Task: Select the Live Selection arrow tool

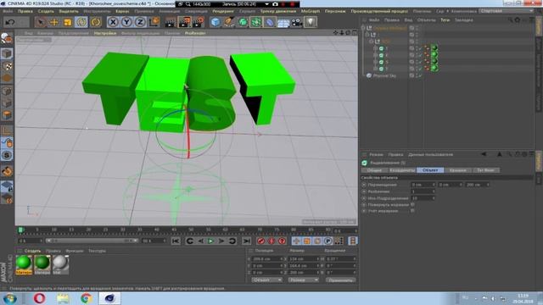Action: click(x=41, y=22)
